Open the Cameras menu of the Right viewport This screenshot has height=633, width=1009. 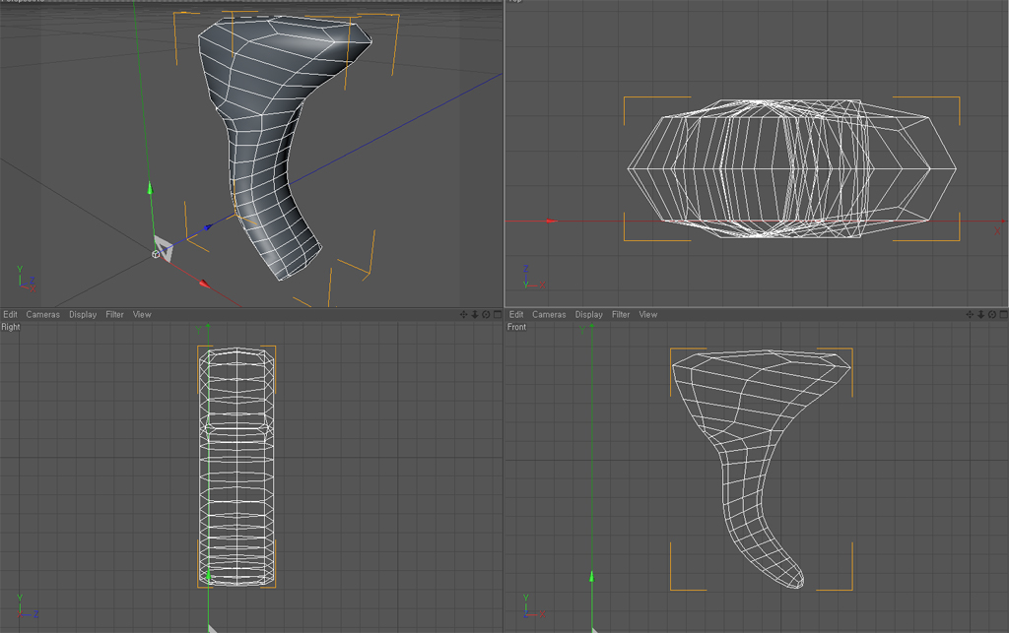tap(42, 314)
